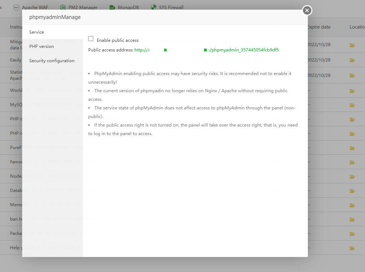Click the note about service state of phpMyAdmin
365x272 pixels.
coord(192,112)
